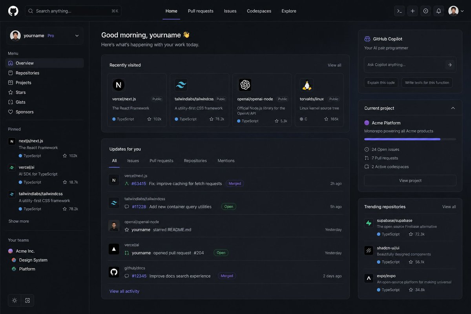
Task: Filter updates by Pull requests tab
Action: point(161,161)
